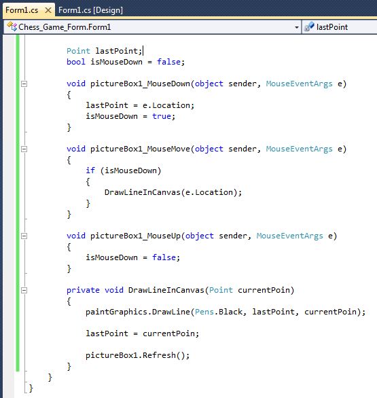Click 'isMouseDown = true;' statement
Screen dimensions: 377x398
(x=130, y=116)
